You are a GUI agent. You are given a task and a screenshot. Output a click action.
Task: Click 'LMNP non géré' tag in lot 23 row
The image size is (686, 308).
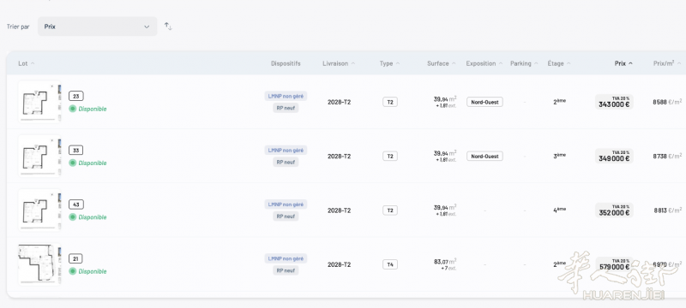pos(286,96)
